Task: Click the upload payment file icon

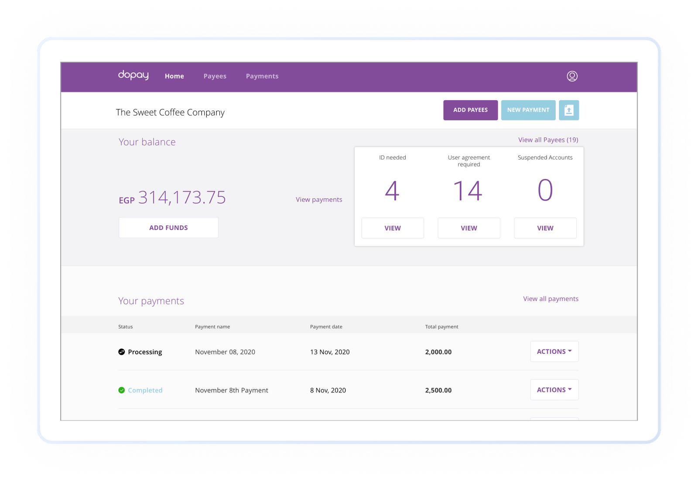Action: 569,110
